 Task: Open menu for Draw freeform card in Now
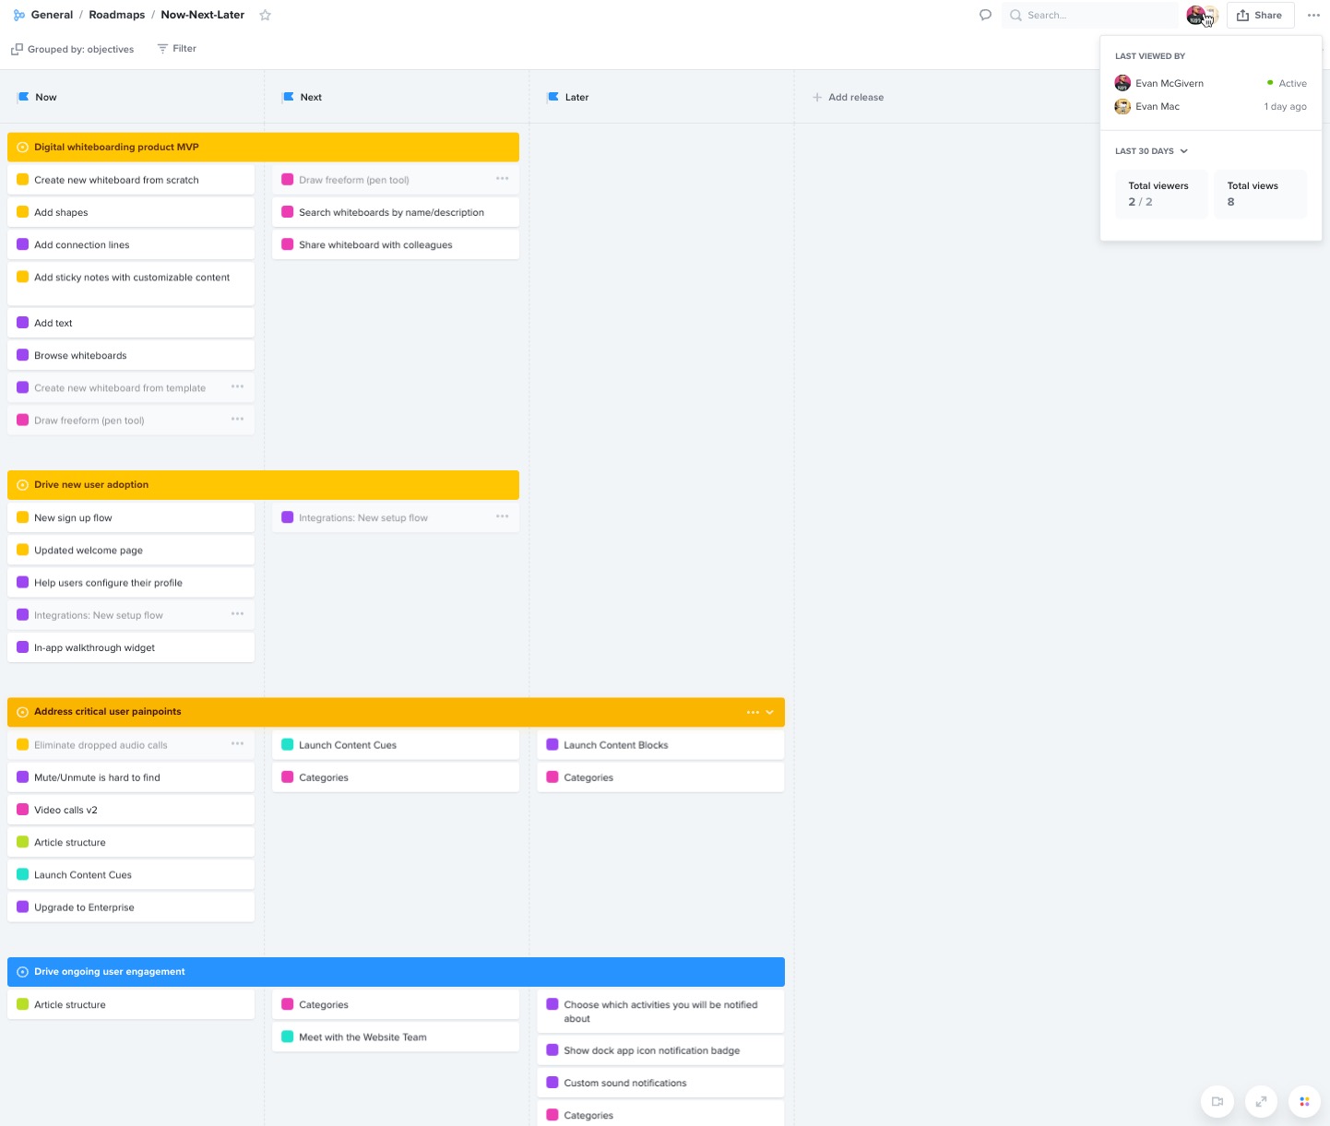point(238,419)
